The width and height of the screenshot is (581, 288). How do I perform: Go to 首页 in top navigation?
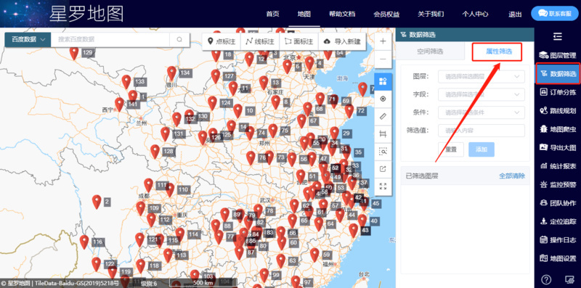pos(272,15)
